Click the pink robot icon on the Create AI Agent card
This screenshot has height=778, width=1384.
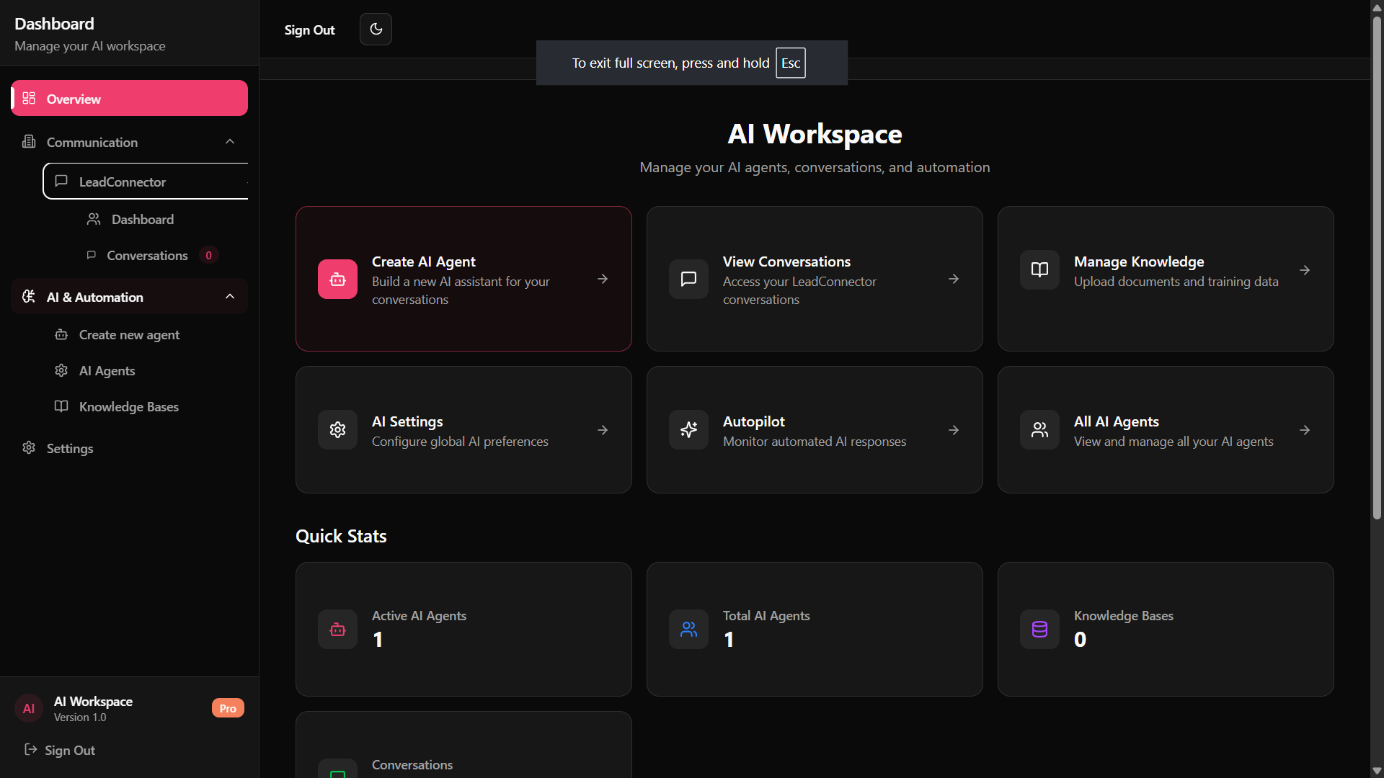point(337,279)
